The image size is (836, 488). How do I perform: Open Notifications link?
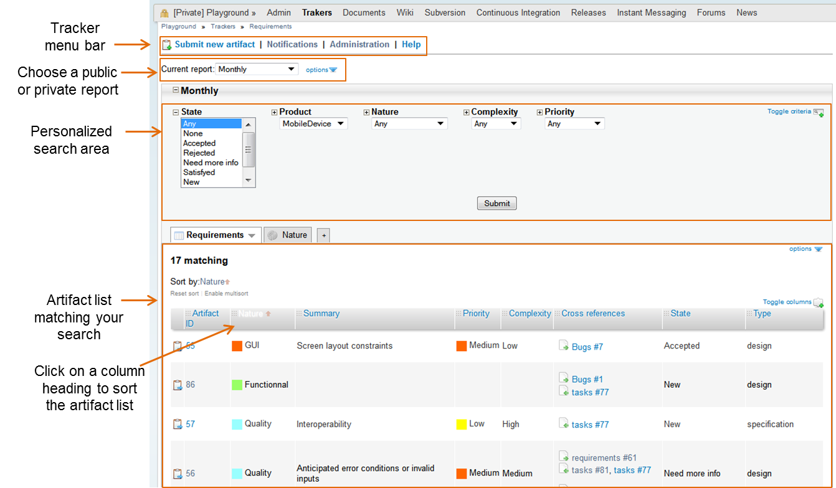coord(292,44)
